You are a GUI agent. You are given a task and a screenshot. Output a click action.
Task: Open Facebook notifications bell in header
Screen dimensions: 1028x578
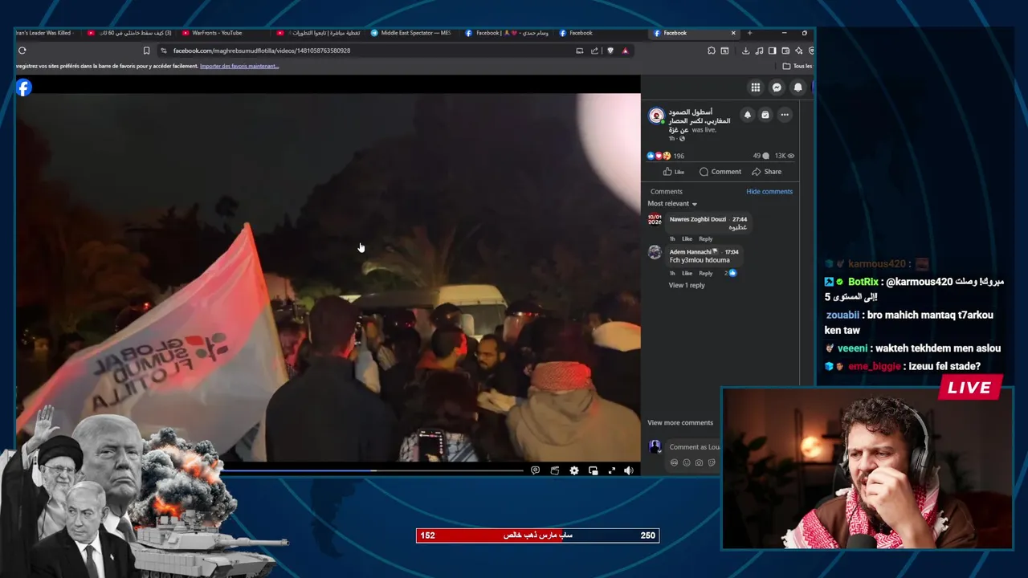[798, 88]
